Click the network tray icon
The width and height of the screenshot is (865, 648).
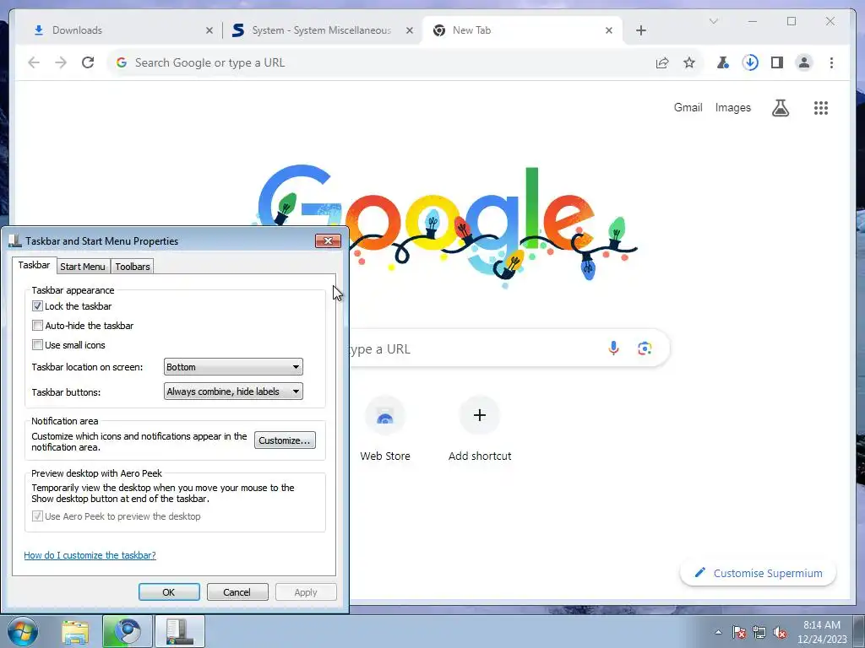[x=759, y=632]
